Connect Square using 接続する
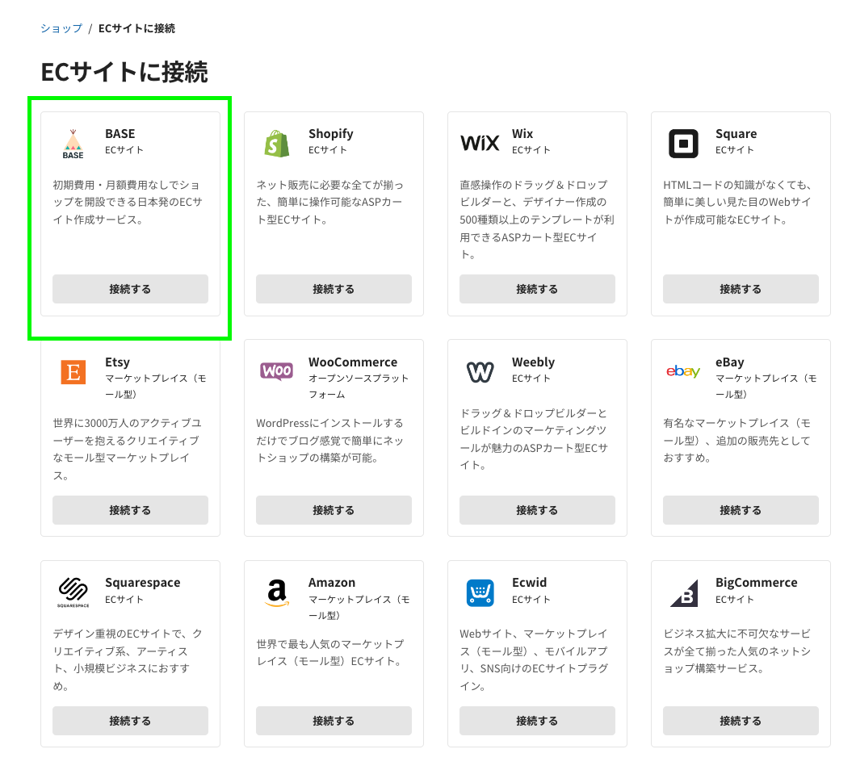This screenshot has height=770, width=856. pyautogui.click(x=741, y=289)
